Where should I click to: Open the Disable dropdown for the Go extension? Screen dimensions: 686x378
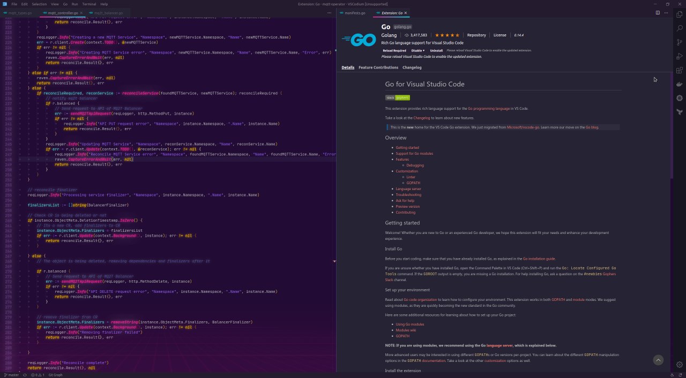point(418,50)
